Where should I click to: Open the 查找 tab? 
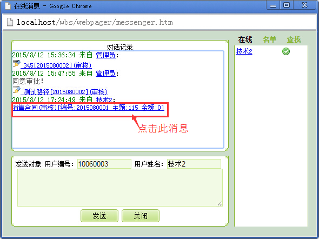(294, 39)
